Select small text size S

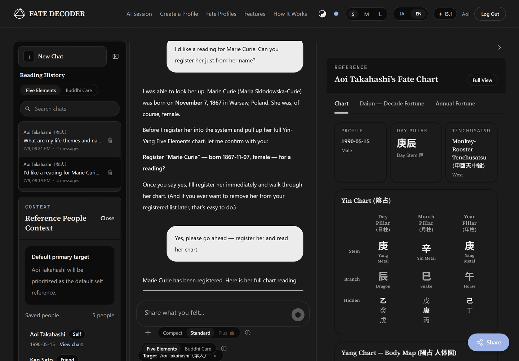[353, 14]
